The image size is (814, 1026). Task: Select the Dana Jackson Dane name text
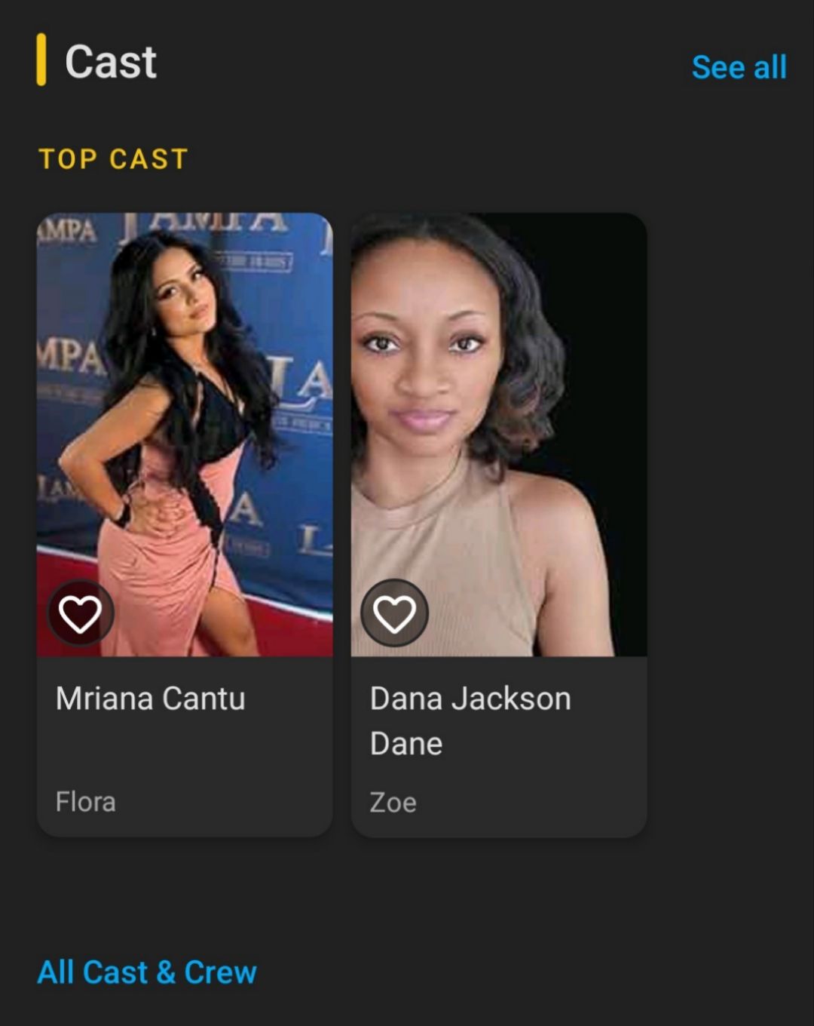[470, 721]
